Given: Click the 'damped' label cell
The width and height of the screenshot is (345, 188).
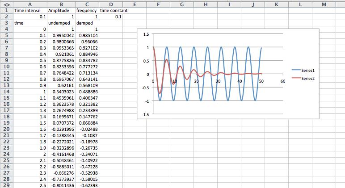Looking at the screenshot, I should pyautogui.click(x=87, y=23).
